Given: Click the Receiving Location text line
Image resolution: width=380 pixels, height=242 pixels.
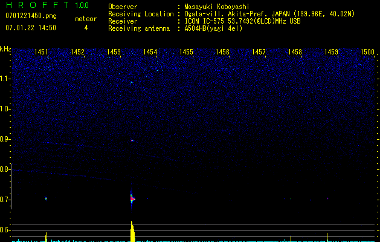Looking at the screenshot, I should click(231, 14).
